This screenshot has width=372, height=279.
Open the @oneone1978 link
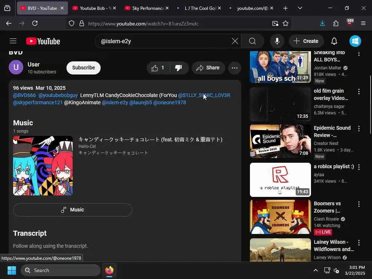click(170, 103)
